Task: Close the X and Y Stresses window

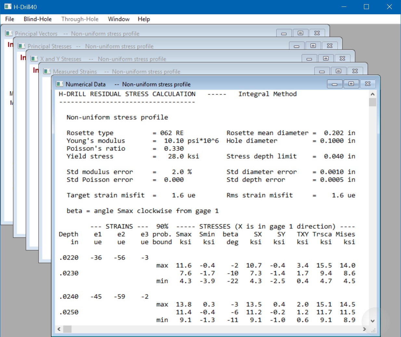Action: pyautogui.click(x=343, y=59)
